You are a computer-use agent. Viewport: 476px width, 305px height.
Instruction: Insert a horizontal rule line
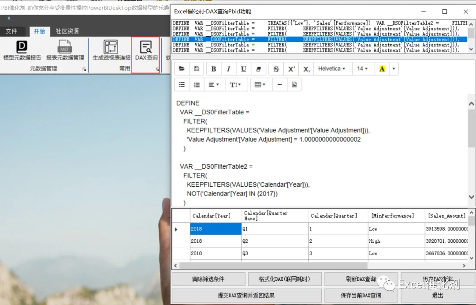click(279, 85)
